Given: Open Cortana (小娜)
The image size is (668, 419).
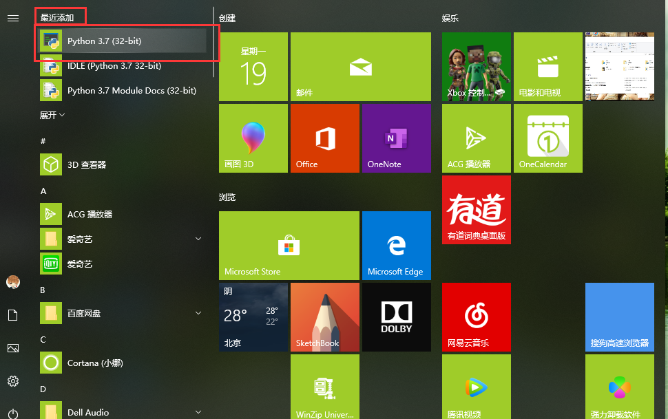Looking at the screenshot, I should tap(123, 363).
